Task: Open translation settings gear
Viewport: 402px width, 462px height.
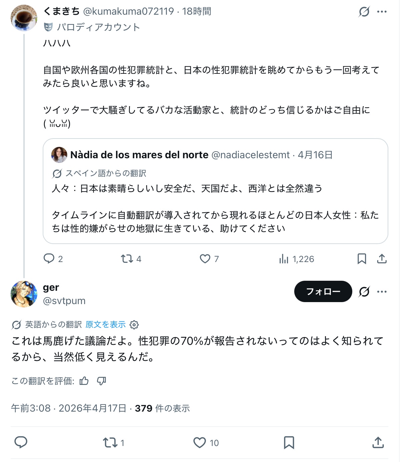Action: pos(134,324)
